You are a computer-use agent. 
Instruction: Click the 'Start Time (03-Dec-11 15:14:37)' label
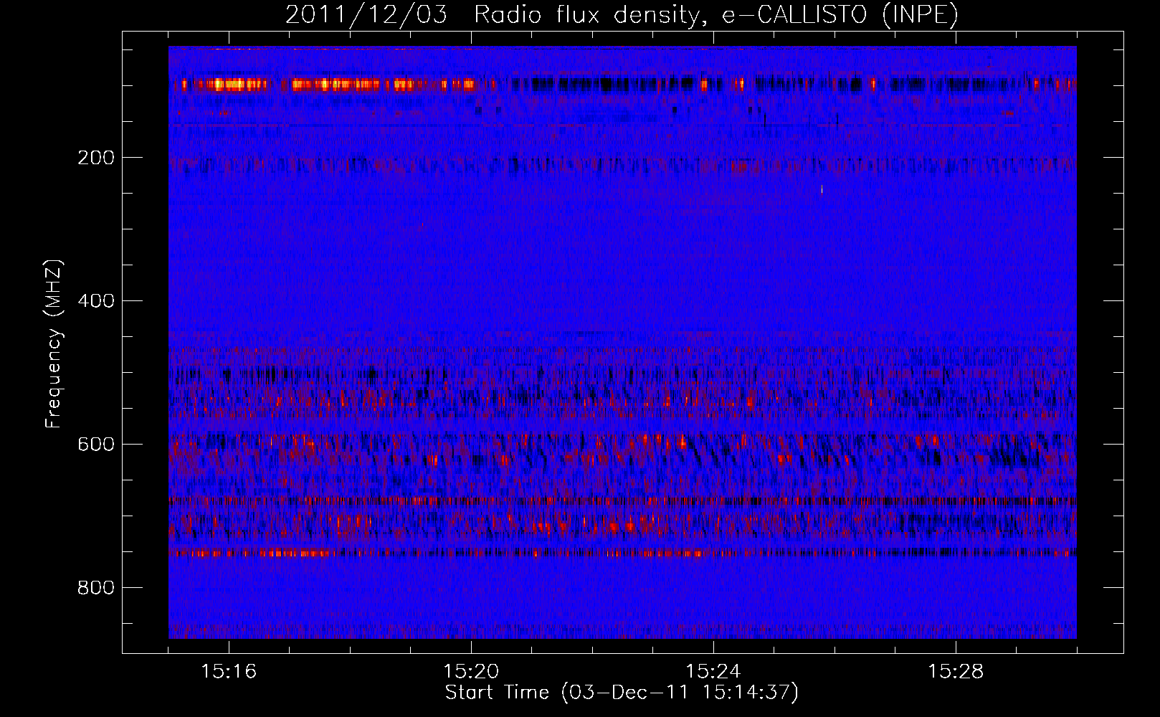pos(622,693)
